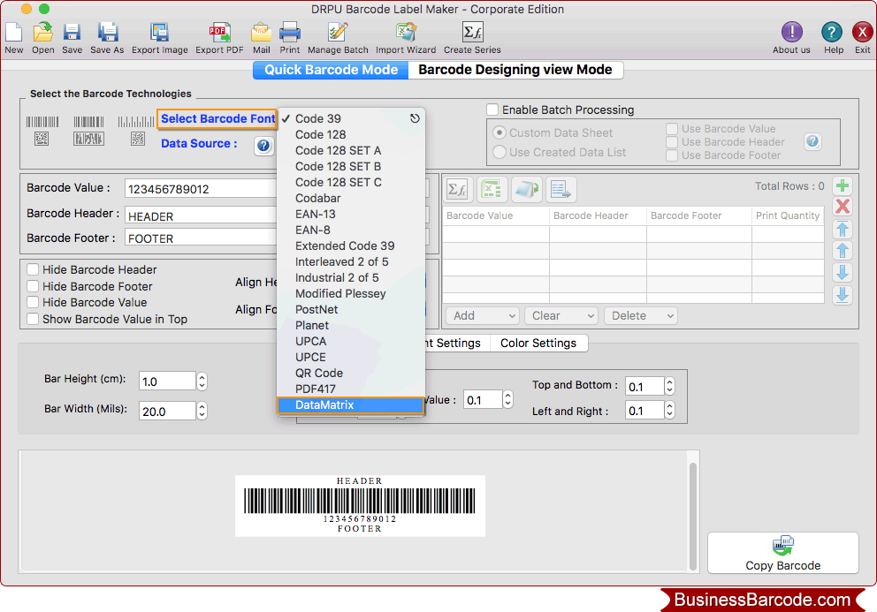Click the formula function icon above the data grid
This screenshot has height=612, width=877.
[x=457, y=189]
